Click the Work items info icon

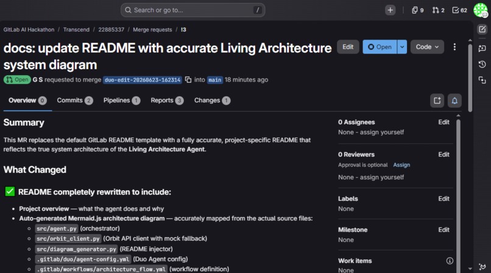[x=450, y=261]
